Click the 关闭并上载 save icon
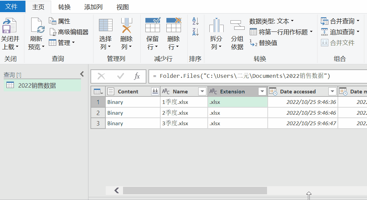 point(9,25)
